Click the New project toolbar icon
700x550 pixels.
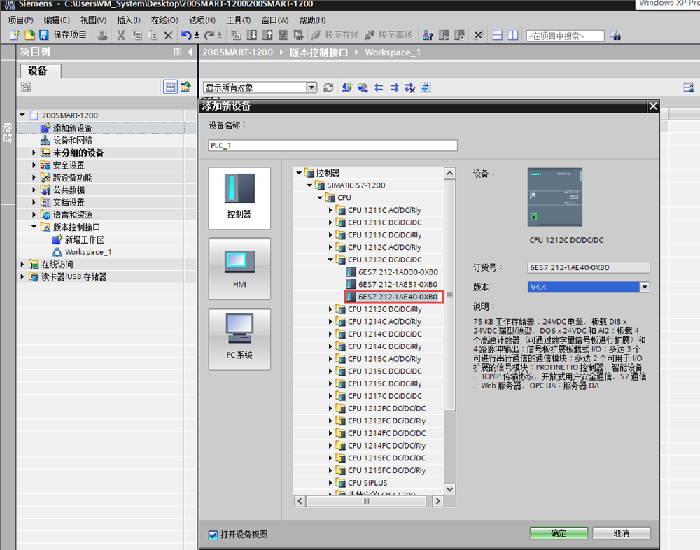pyautogui.click(x=15, y=35)
